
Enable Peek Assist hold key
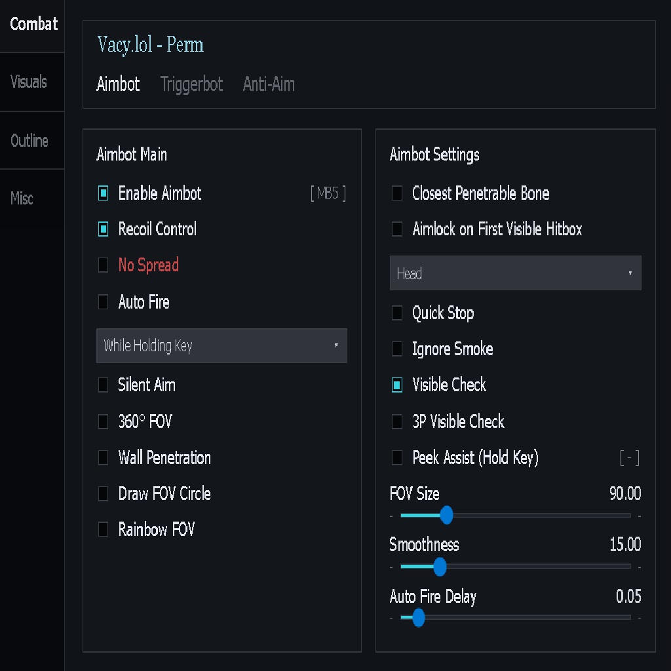coord(396,457)
